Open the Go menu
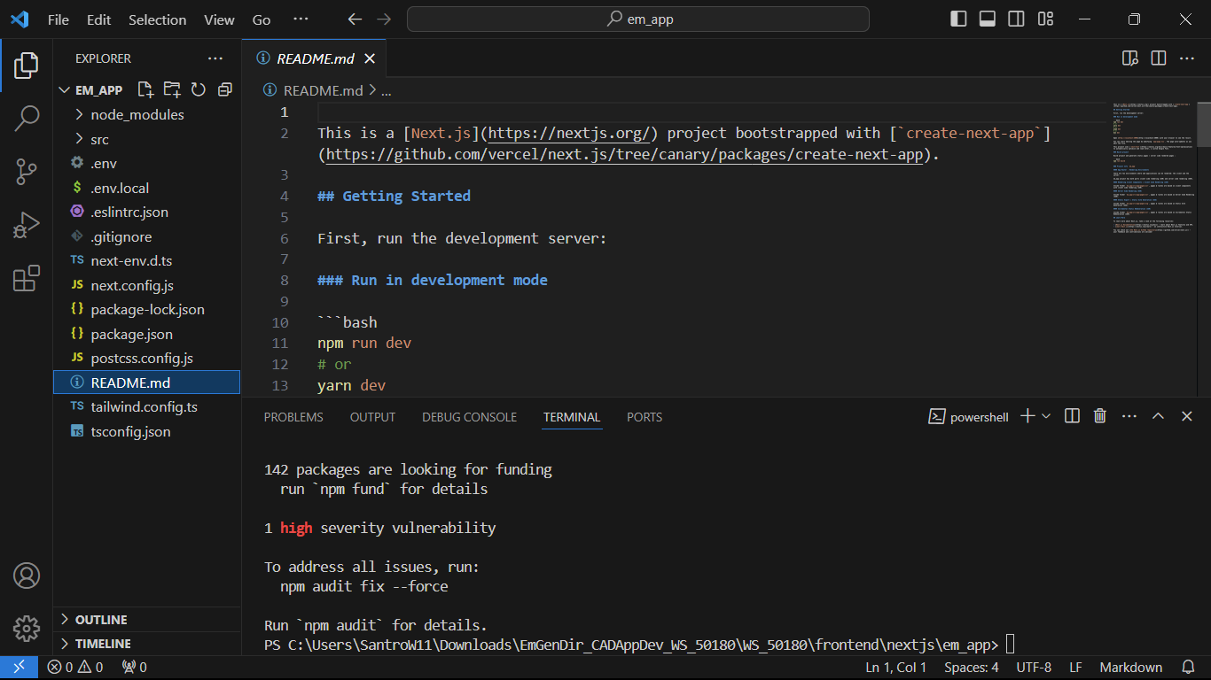1211x680 pixels. (262, 19)
